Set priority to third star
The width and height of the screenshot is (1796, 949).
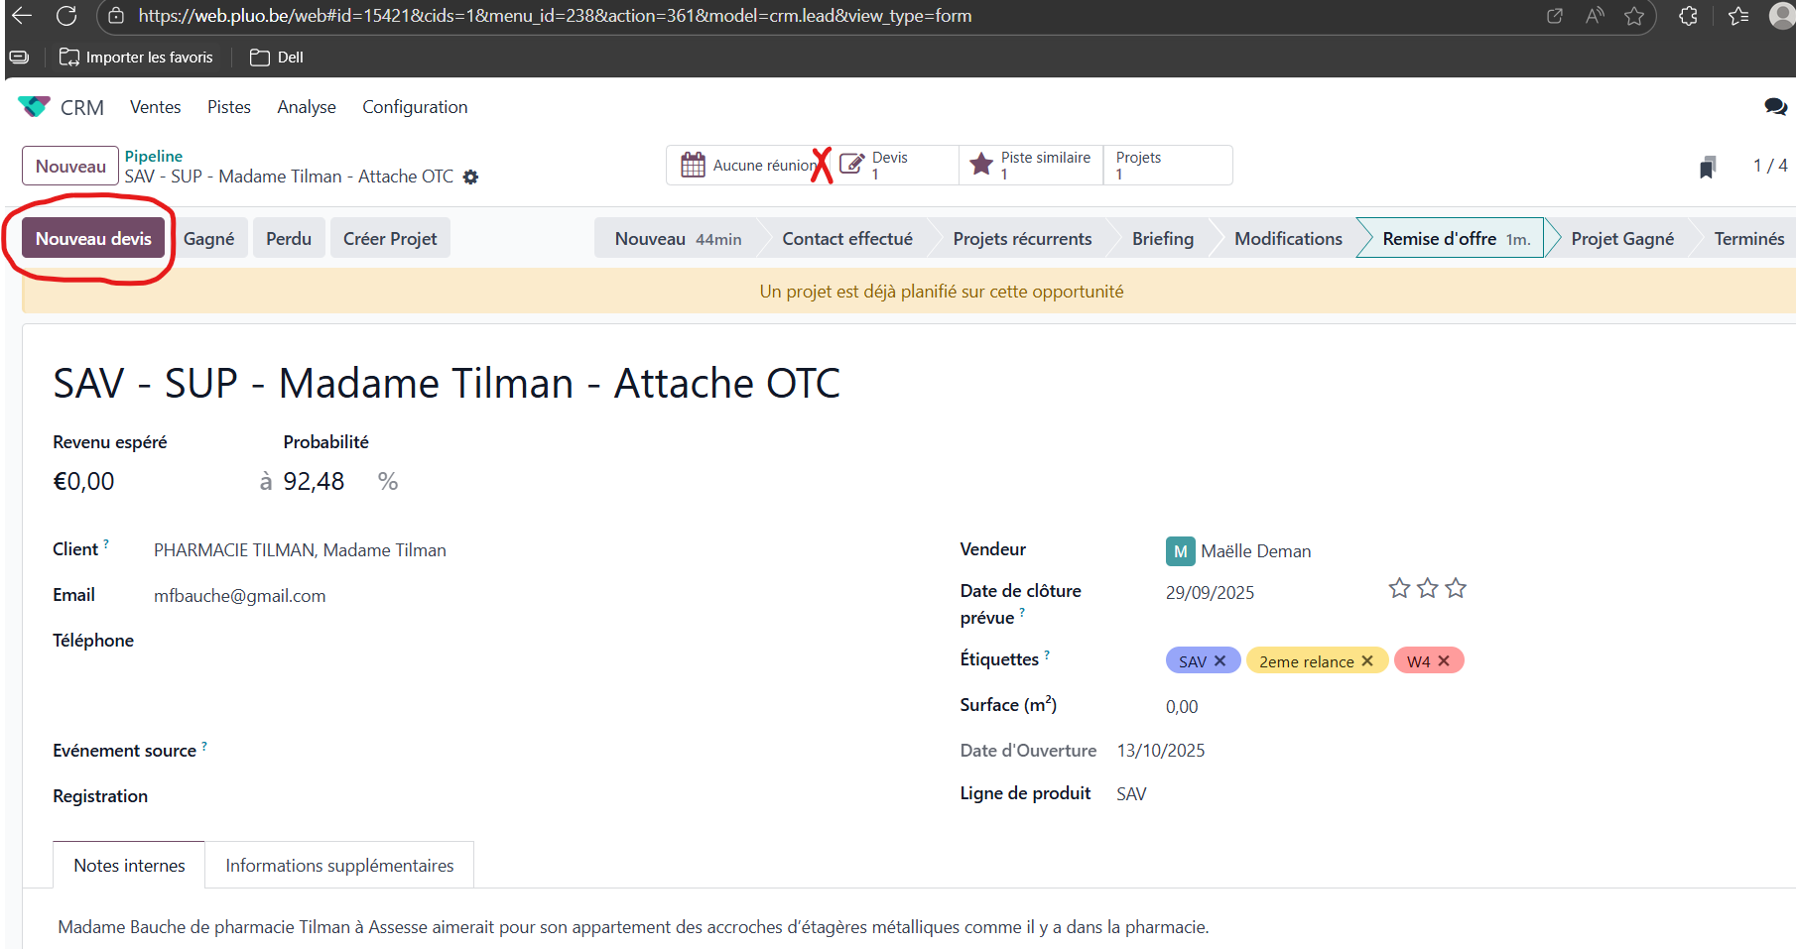[1456, 589]
